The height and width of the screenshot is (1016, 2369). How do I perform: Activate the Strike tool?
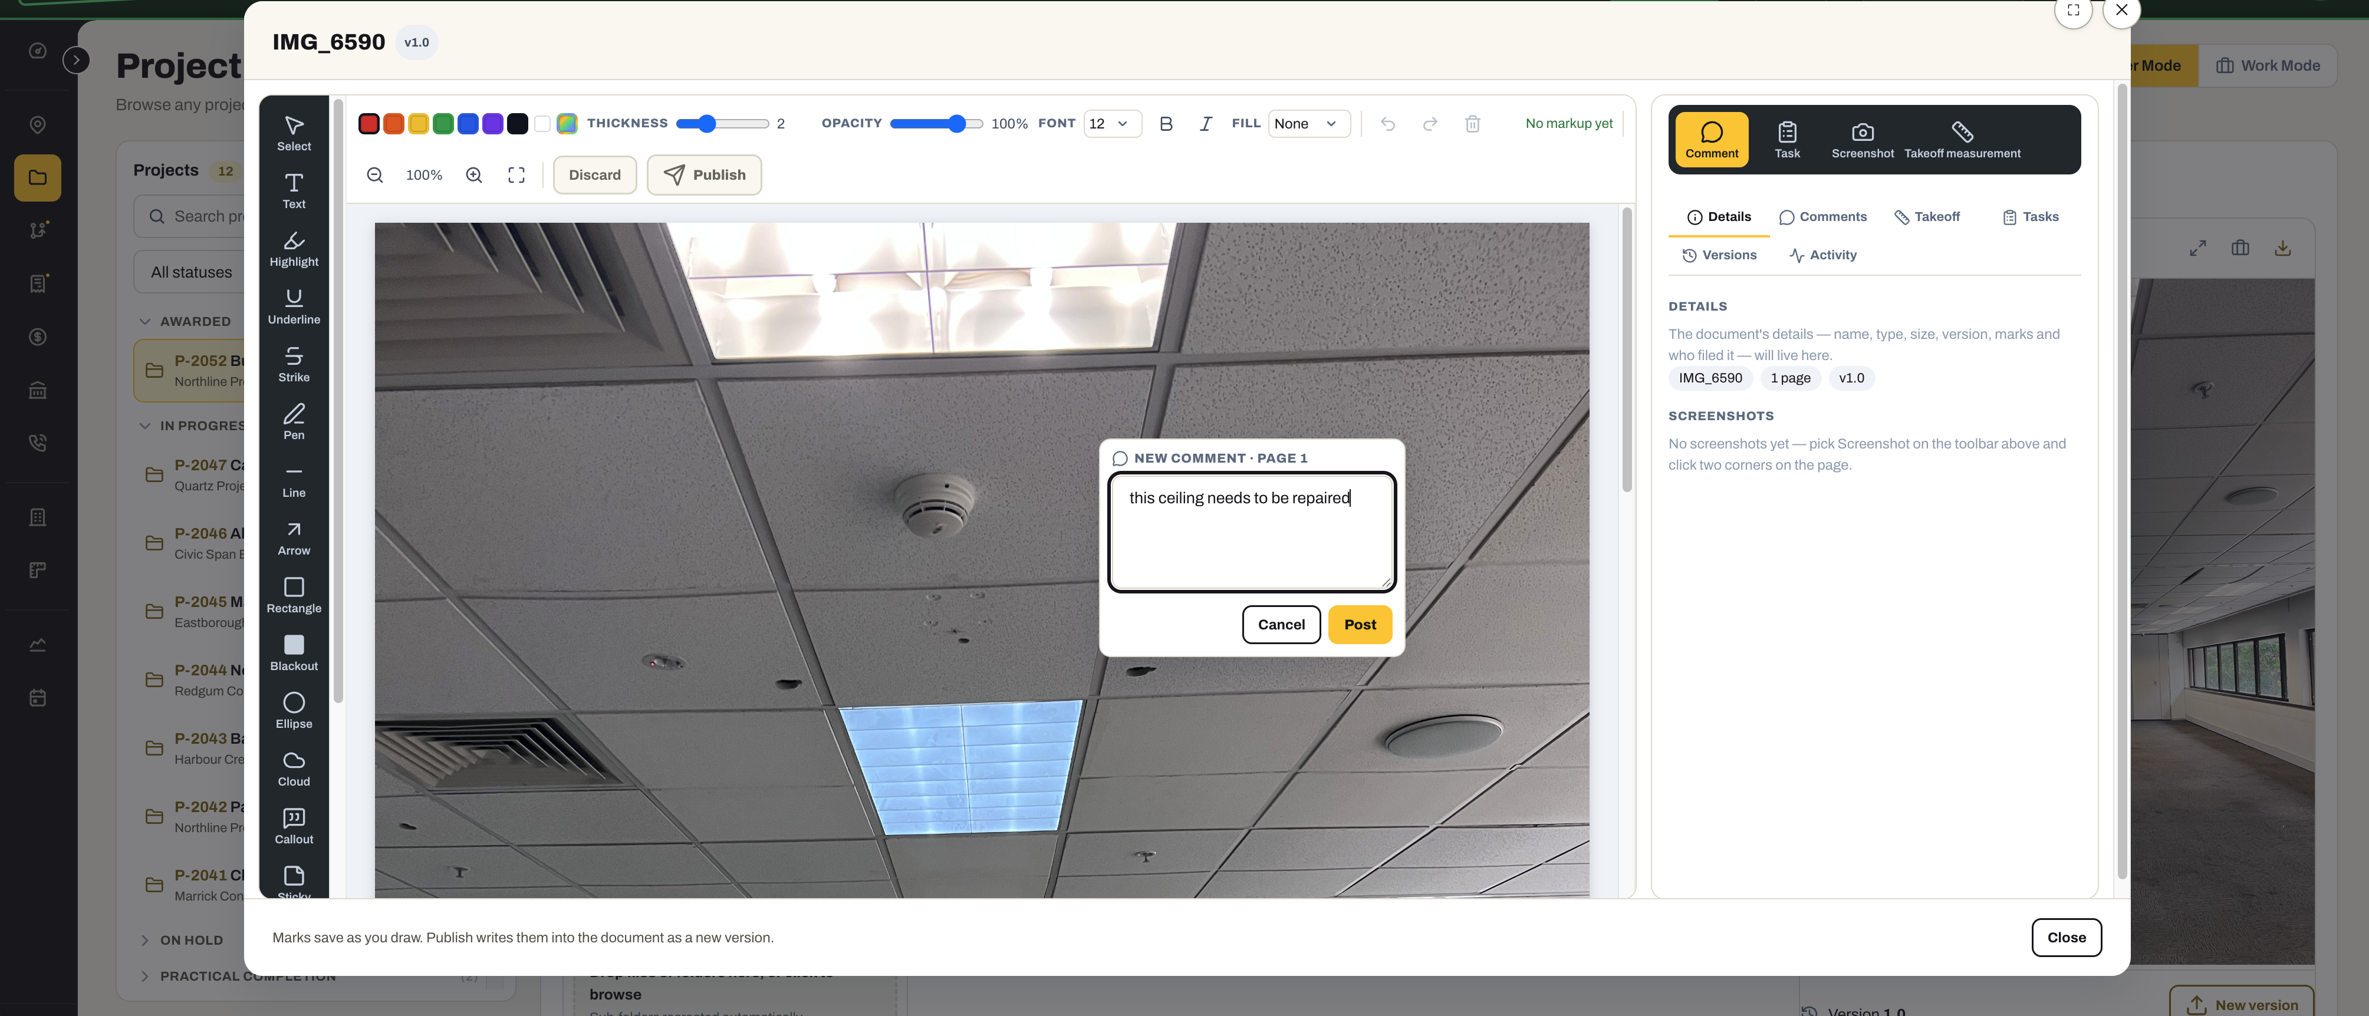(x=294, y=365)
